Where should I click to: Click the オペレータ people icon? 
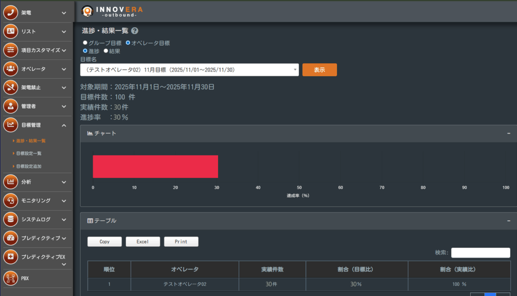(x=11, y=69)
